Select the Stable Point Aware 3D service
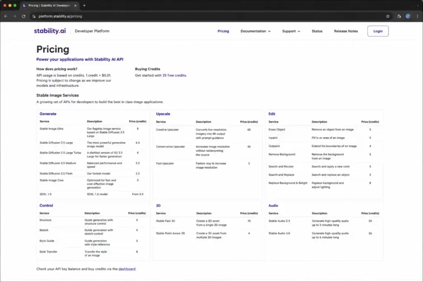Viewport: 423px width, 282px height. [170, 233]
